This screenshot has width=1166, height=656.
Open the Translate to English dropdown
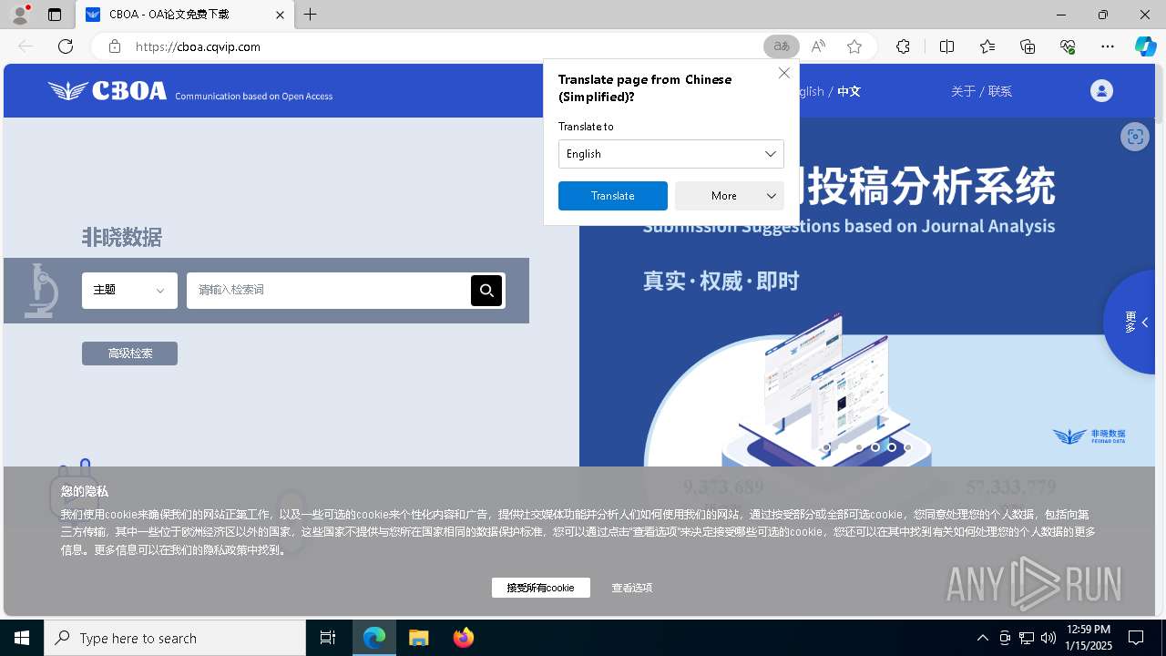click(670, 154)
